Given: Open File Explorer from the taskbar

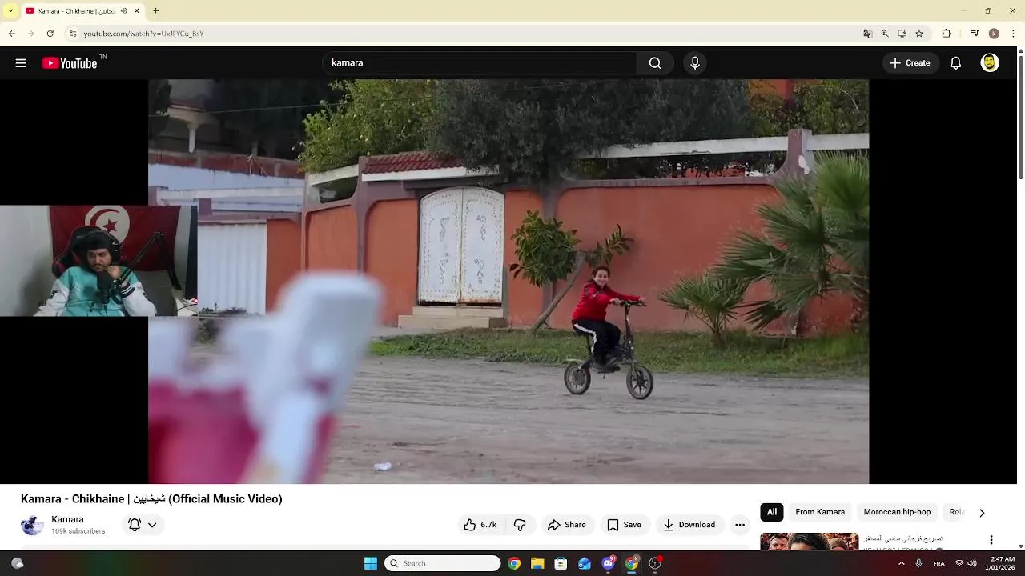Looking at the screenshot, I should 537,563.
